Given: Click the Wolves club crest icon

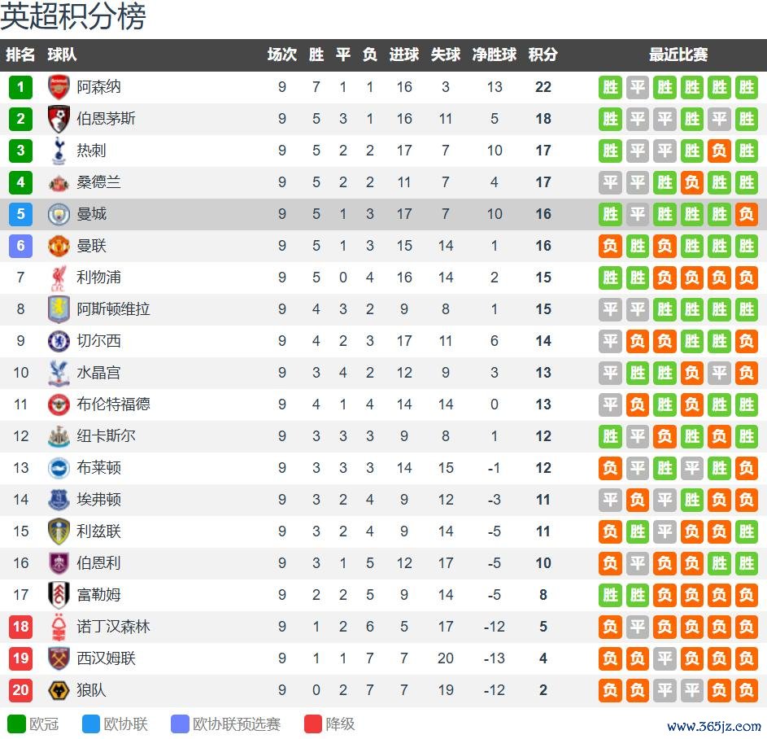Looking at the screenshot, I should coord(59,690).
